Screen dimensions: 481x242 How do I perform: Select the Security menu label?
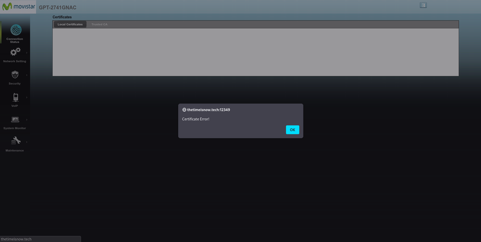tap(14, 84)
